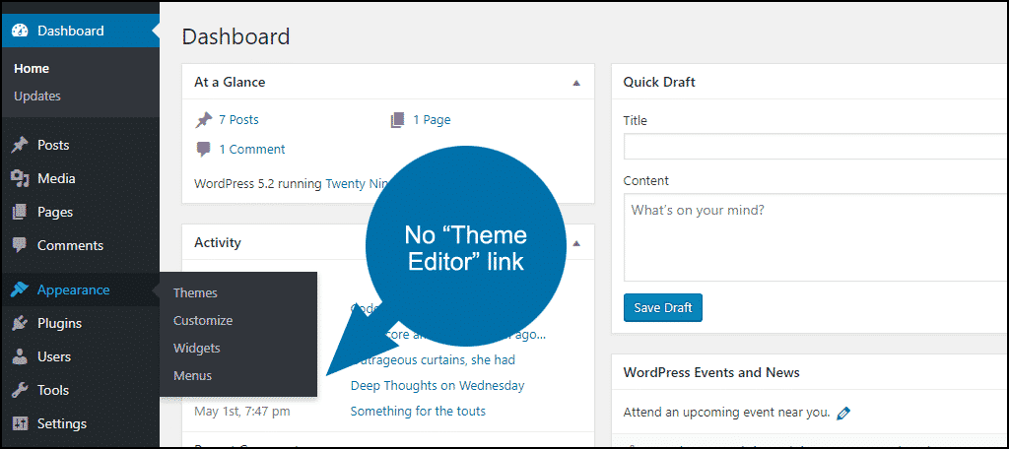Click the May 1st, 7:47 pm timestamp
The image size is (1009, 449).
(242, 411)
